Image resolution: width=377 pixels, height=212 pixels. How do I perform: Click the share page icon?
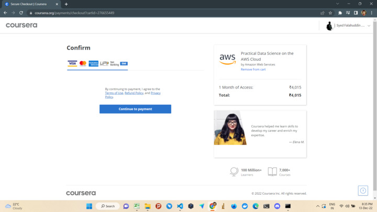pyautogui.click(x=323, y=13)
